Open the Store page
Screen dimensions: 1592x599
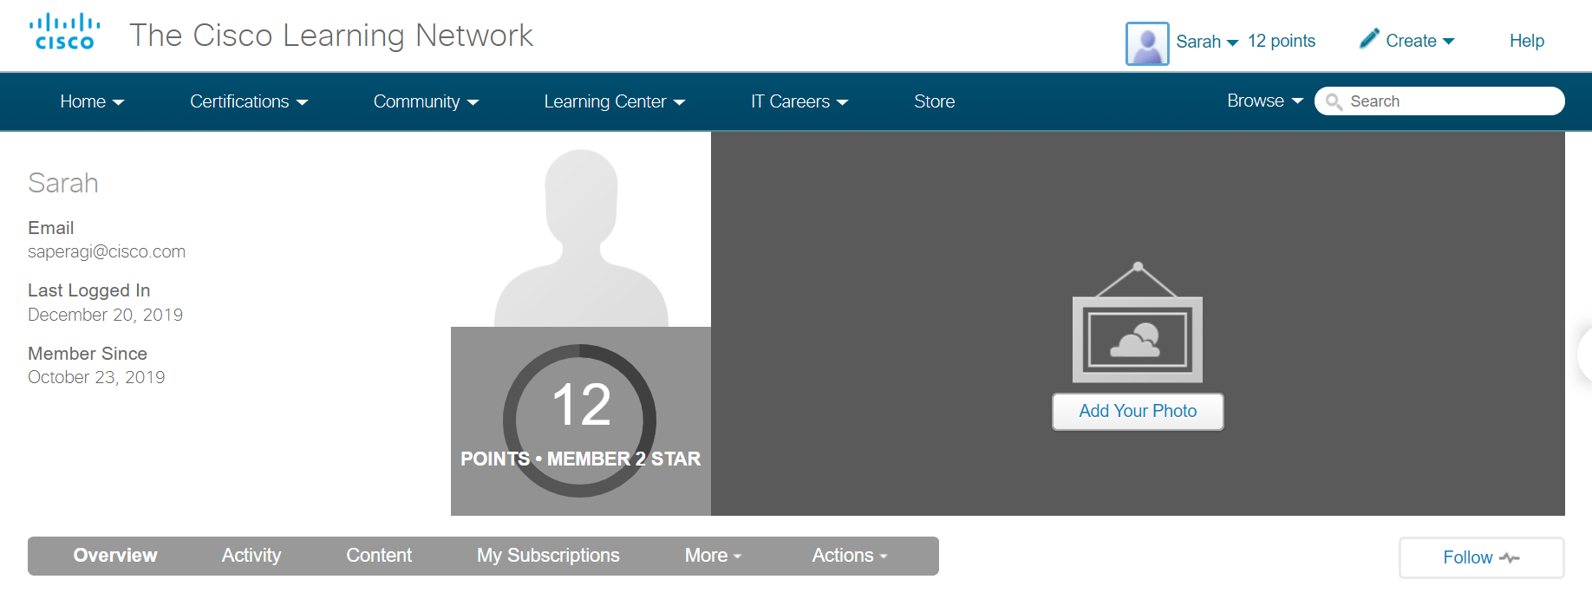tap(935, 101)
